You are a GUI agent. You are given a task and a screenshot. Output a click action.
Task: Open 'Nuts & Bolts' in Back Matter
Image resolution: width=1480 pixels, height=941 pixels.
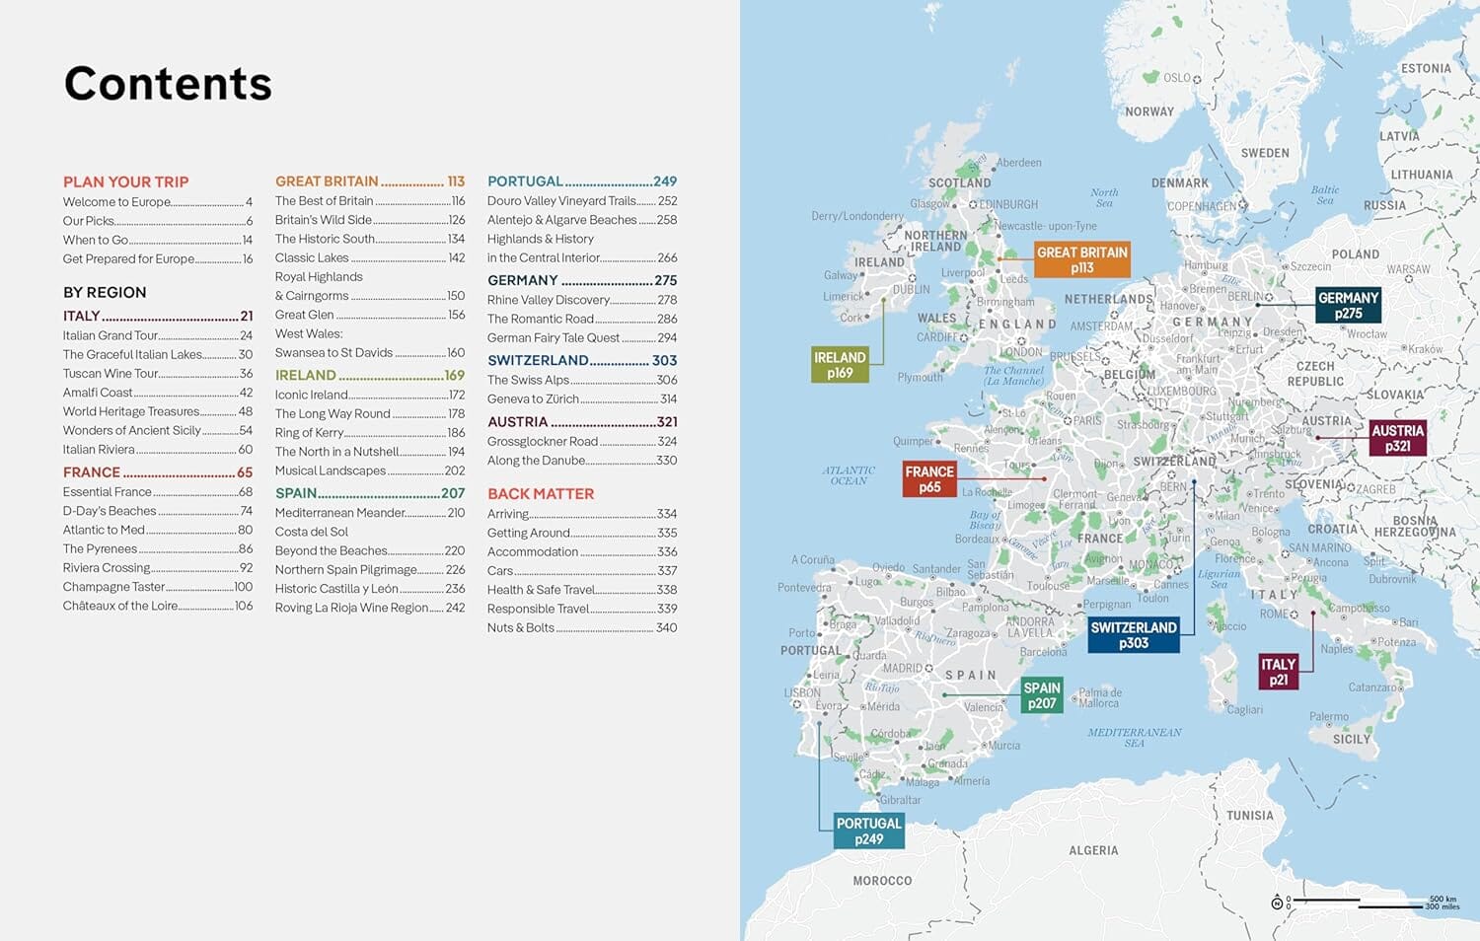(x=520, y=627)
